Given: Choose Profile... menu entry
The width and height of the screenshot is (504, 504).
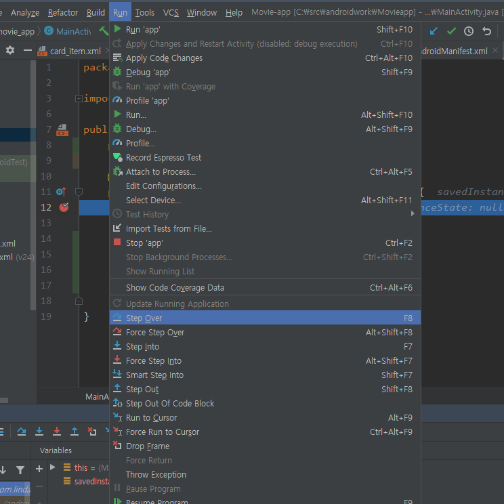Looking at the screenshot, I should pos(265,144).
